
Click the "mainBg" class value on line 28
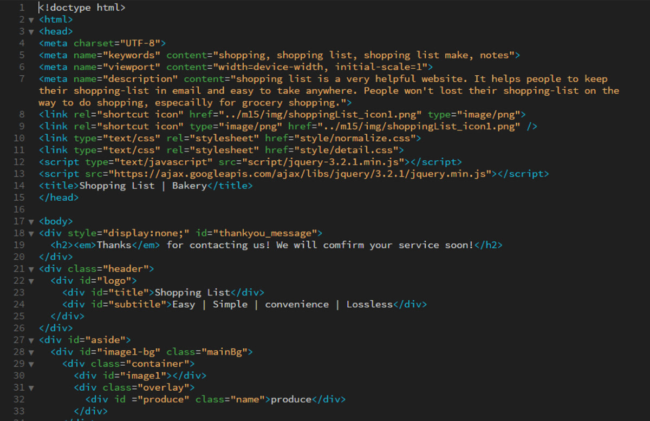[x=224, y=352]
